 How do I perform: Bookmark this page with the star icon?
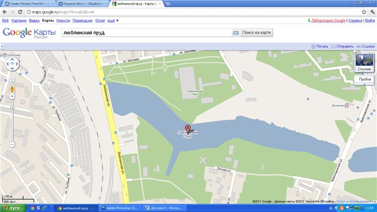(x=364, y=12)
